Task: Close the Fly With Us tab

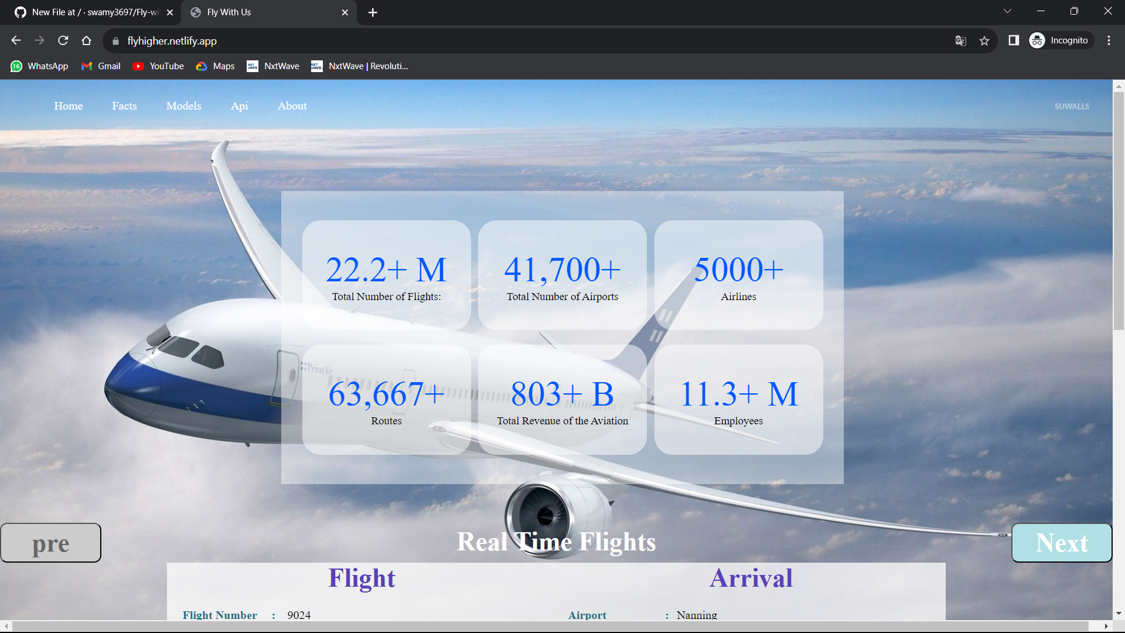Action: coord(345,12)
